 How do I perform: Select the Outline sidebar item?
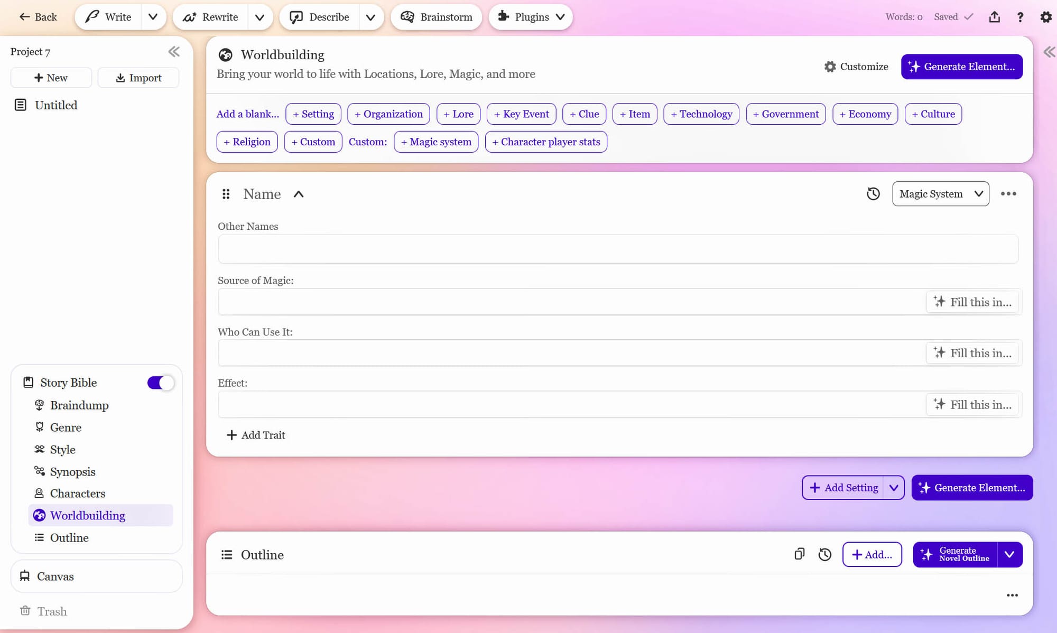69,537
